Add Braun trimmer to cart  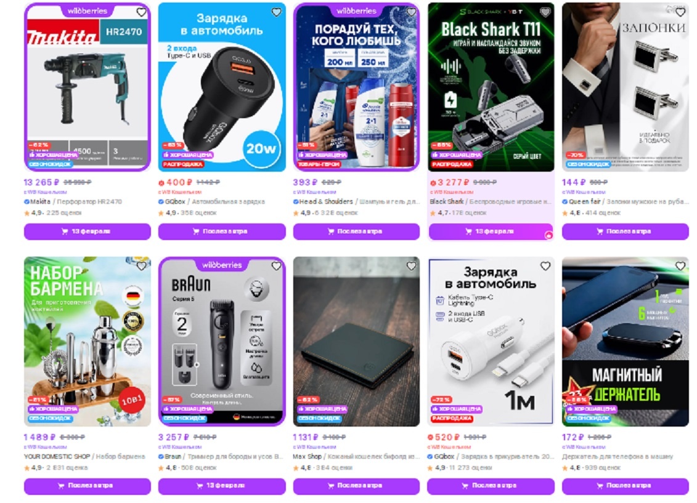222,486
